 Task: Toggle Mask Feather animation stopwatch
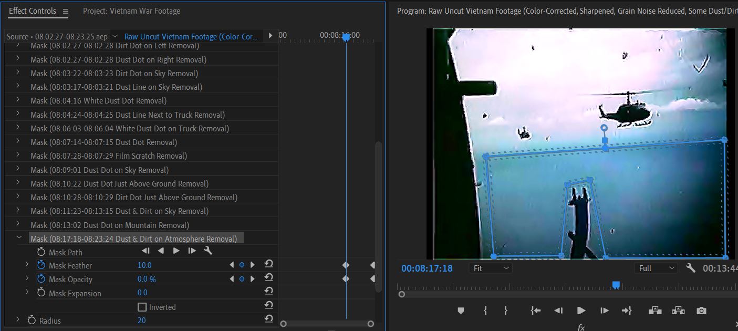(x=41, y=265)
